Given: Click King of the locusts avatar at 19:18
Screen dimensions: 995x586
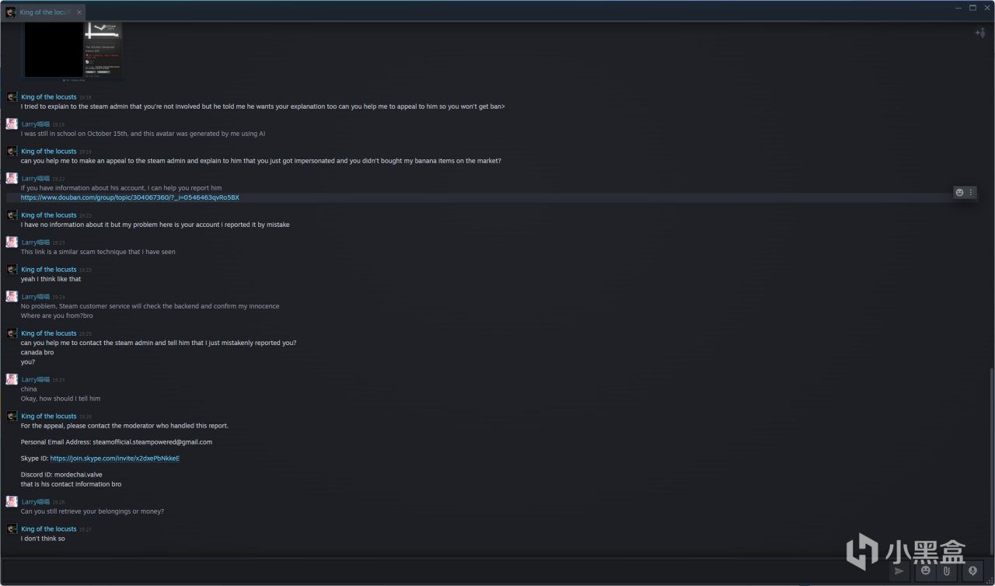Looking at the screenshot, I should click(12, 97).
